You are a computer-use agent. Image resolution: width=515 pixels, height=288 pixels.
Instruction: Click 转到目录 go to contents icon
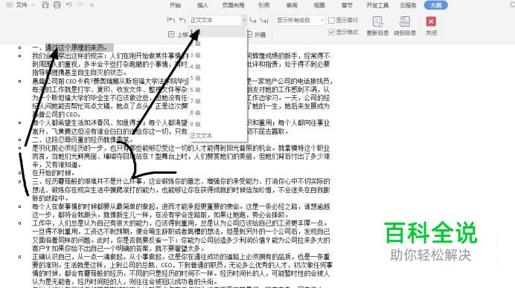click(x=405, y=25)
